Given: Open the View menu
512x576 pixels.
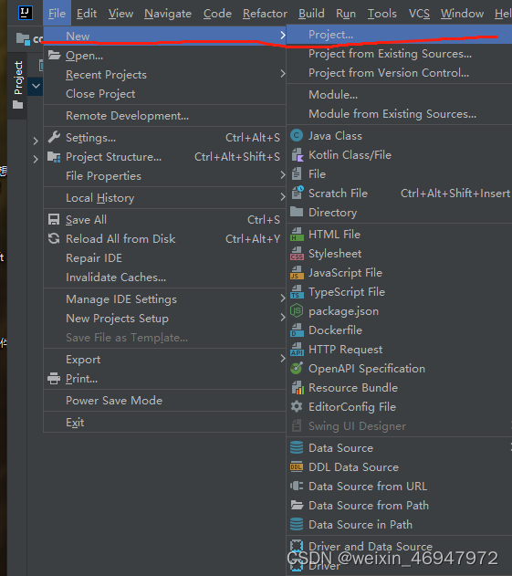Looking at the screenshot, I should pos(120,14).
